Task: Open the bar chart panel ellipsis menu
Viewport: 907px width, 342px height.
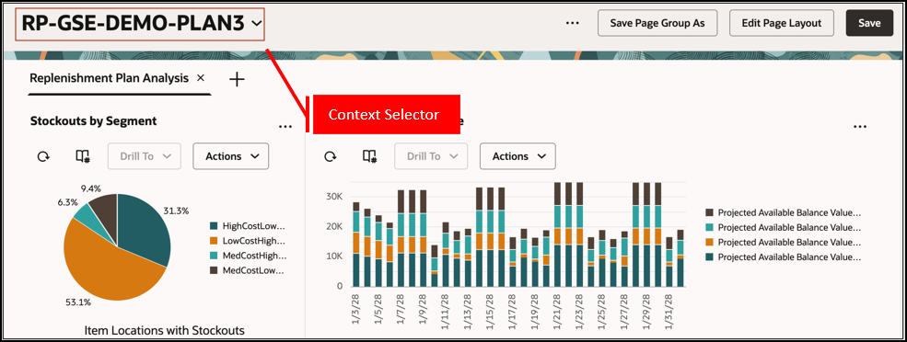Action: (860, 127)
